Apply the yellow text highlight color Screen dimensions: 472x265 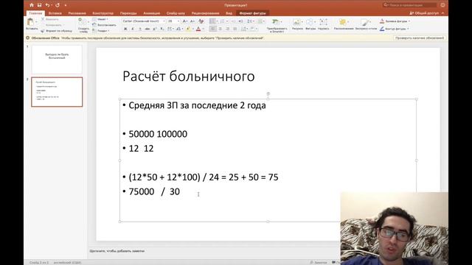[x=188, y=29]
